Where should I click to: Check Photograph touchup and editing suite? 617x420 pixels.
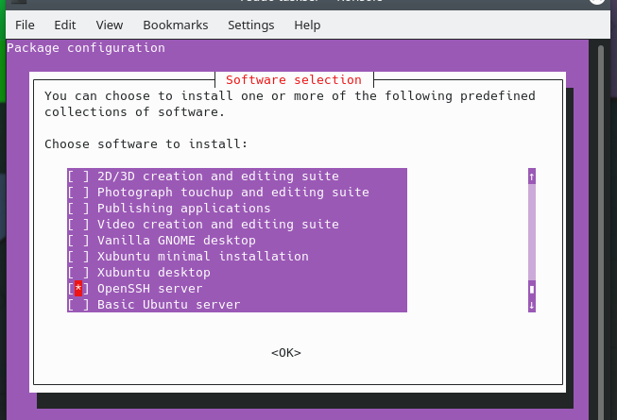(x=78, y=193)
